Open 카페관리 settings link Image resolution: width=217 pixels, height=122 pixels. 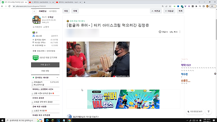(37, 27)
